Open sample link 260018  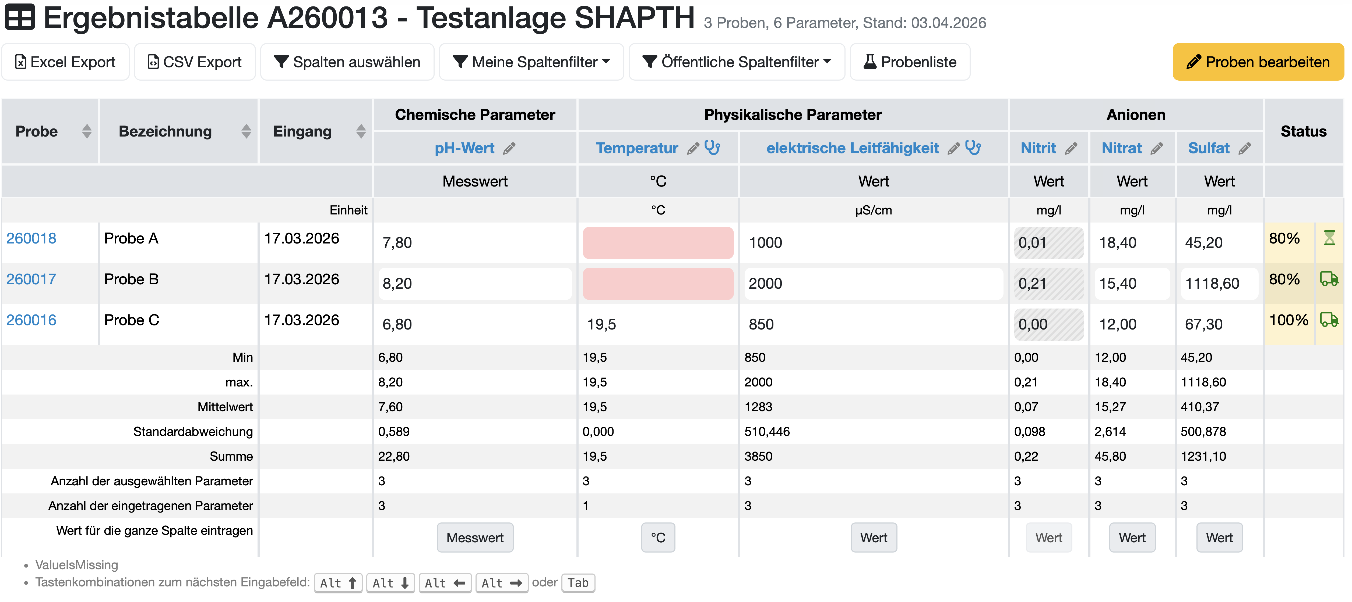31,238
